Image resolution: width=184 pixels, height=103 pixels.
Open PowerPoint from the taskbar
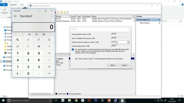pos(109,100)
